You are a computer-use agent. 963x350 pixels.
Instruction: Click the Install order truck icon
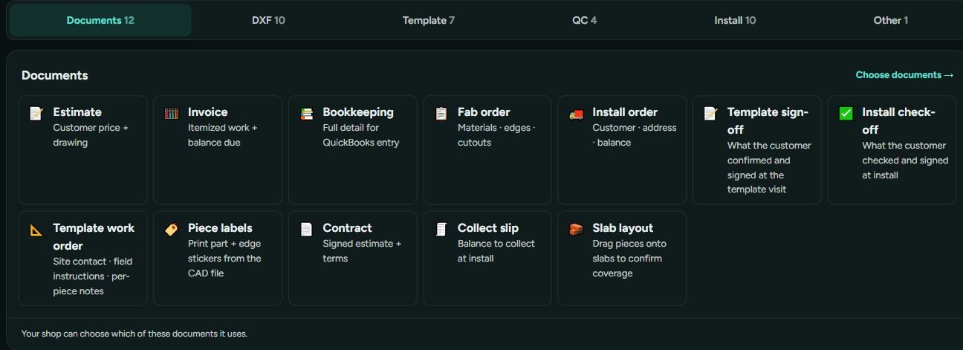tap(576, 114)
